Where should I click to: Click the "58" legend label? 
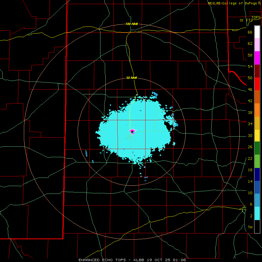250,55
